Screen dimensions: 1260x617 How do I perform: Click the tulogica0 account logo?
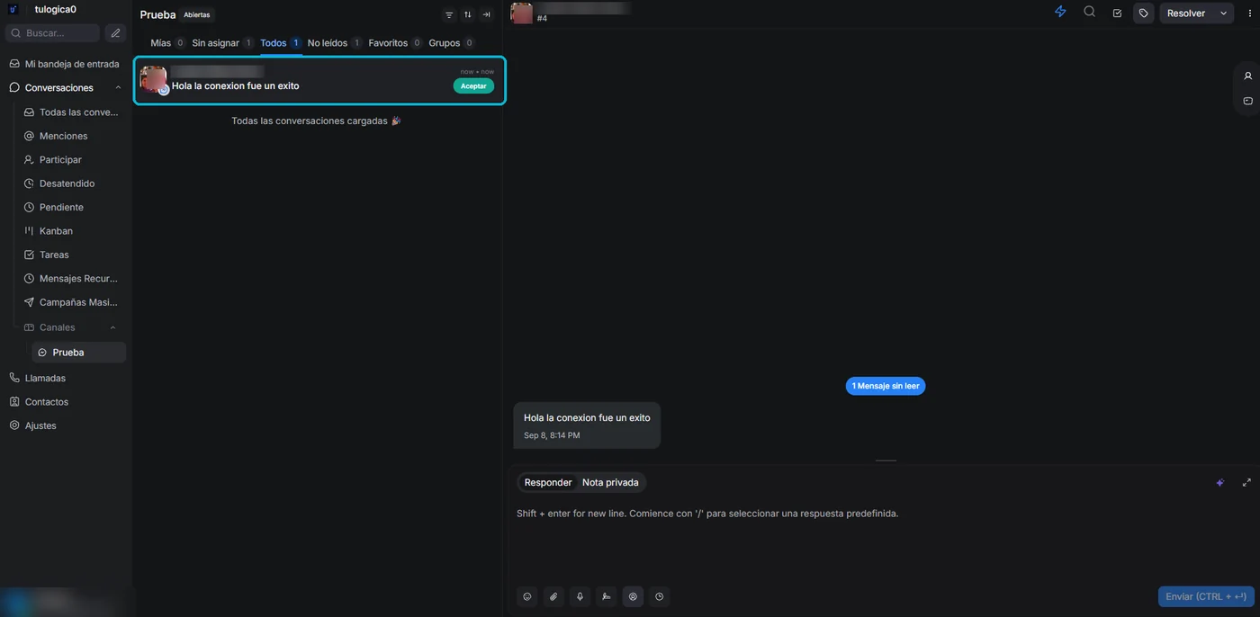coord(13,9)
